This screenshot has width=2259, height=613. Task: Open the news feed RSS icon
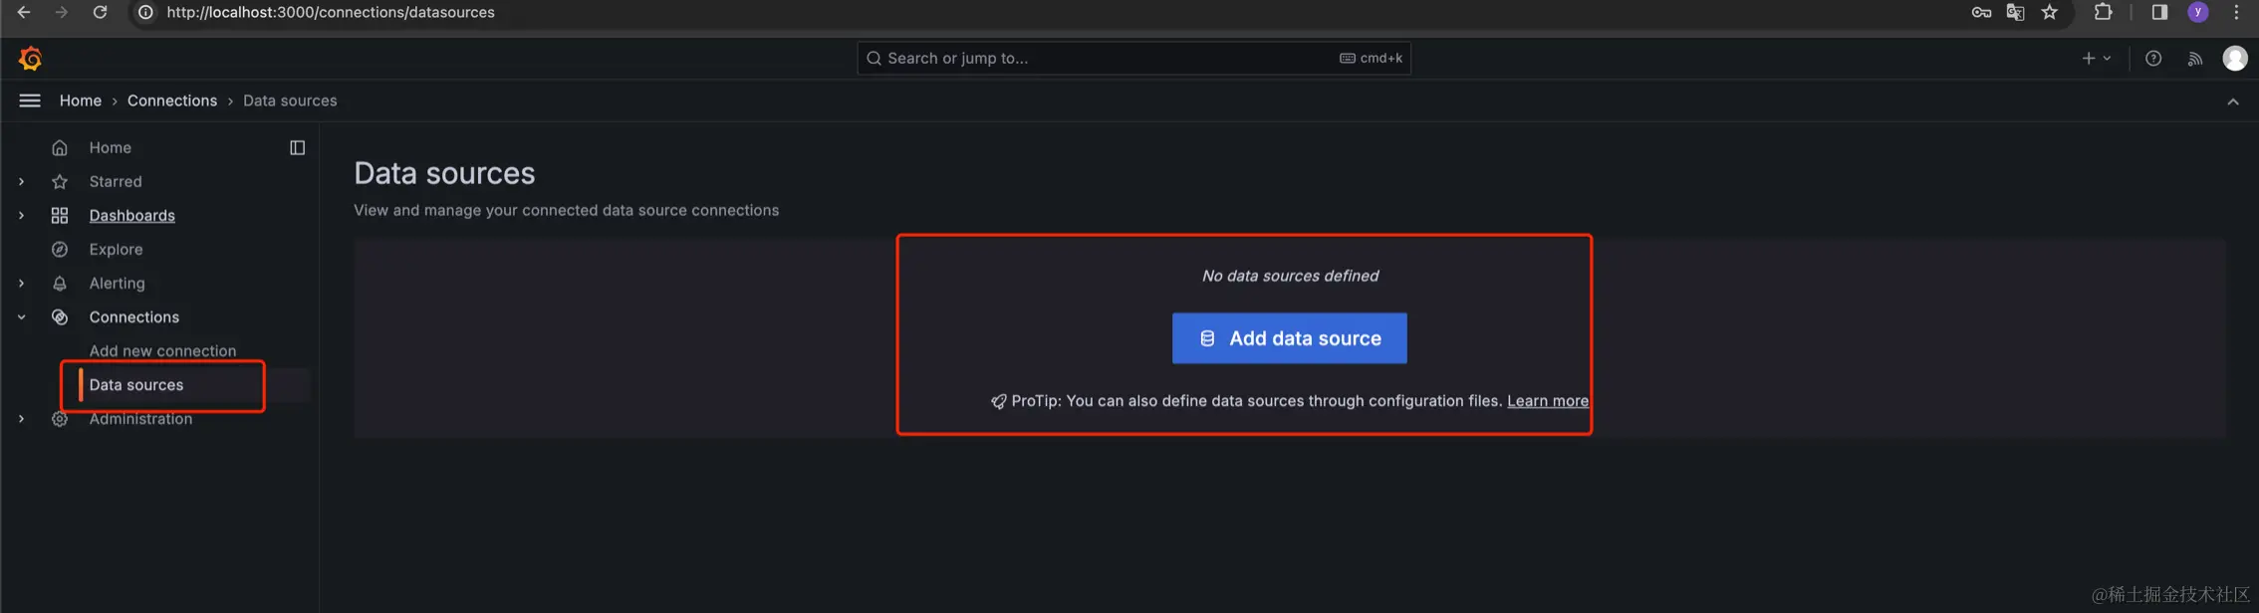[x=2195, y=59]
